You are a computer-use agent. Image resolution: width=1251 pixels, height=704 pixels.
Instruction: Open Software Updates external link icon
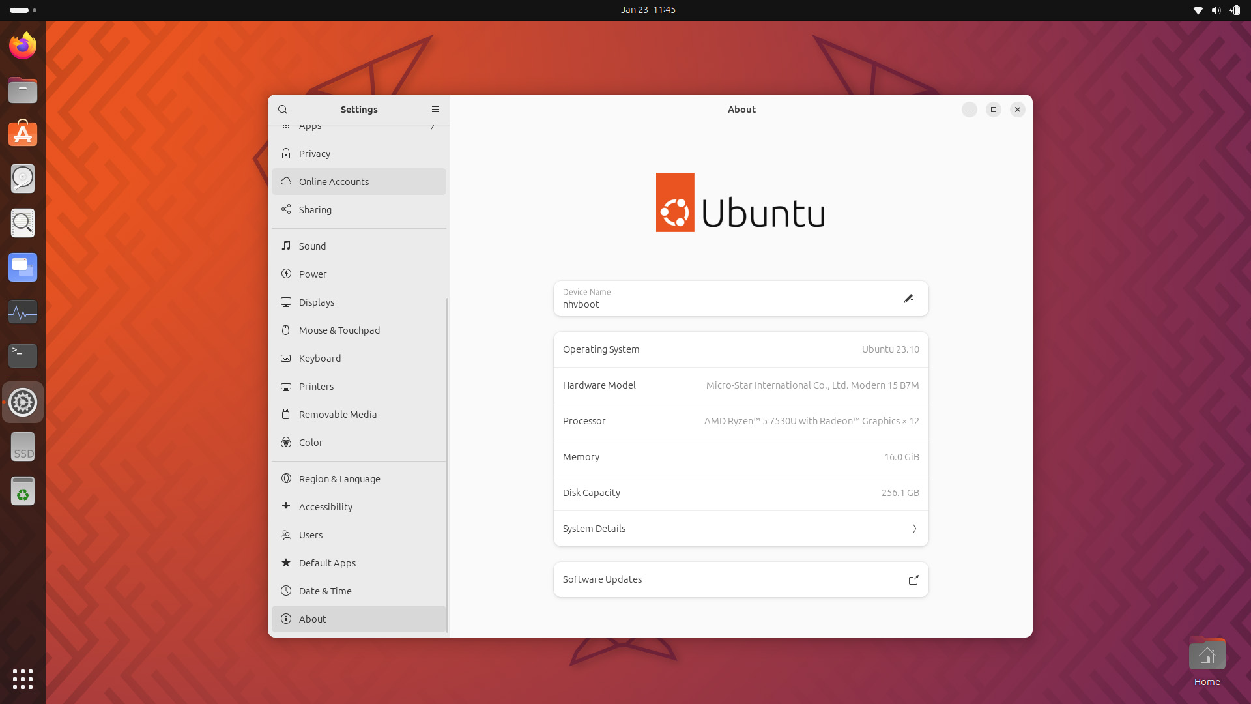coord(913,580)
